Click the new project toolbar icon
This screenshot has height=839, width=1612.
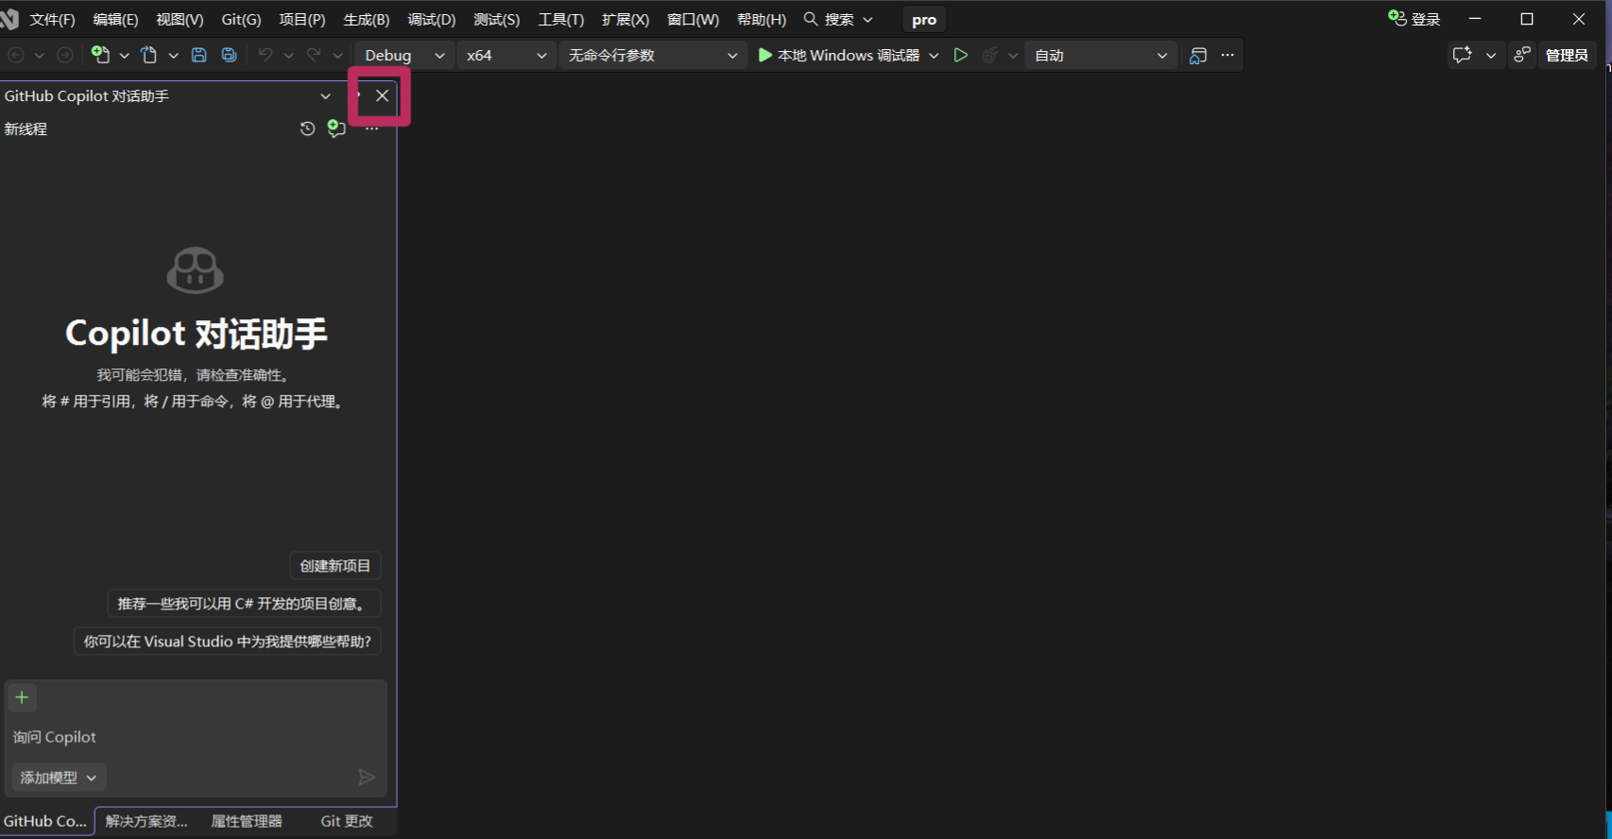tap(100, 55)
